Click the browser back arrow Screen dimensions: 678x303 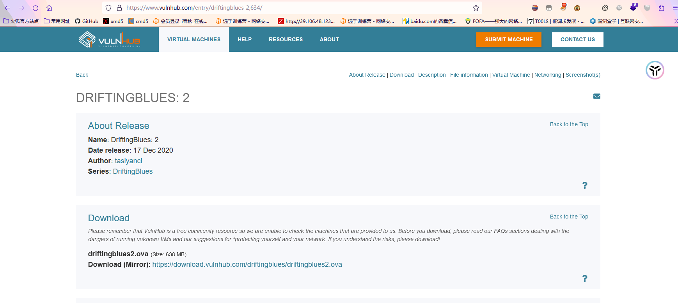pos(7,8)
